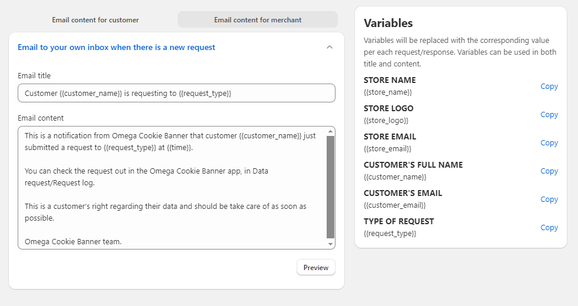Collapse the email section using the chevron
The height and width of the screenshot is (306, 578).
click(x=330, y=47)
